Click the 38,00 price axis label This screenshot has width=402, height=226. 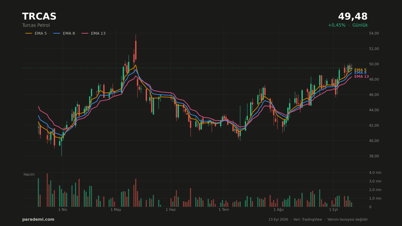(x=374, y=156)
